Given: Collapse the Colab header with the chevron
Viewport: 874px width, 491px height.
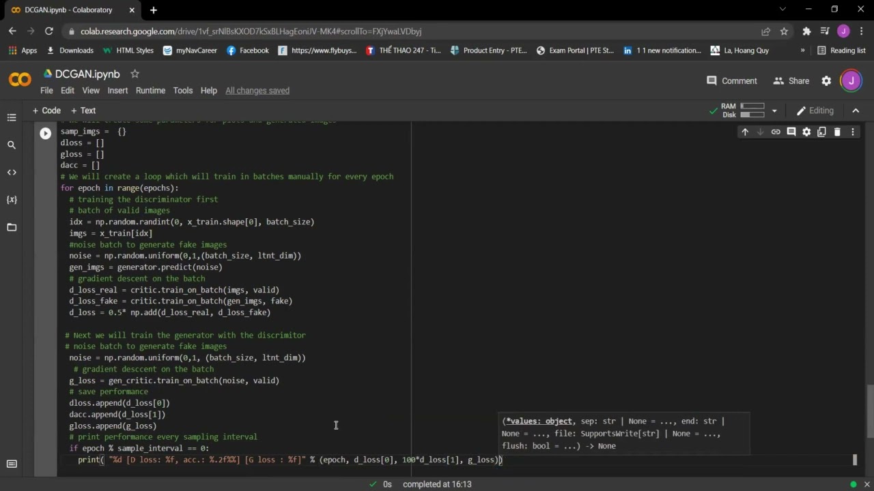Looking at the screenshot, I should pyautogui.click(x=856, y=110).
